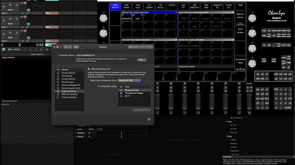Solo Layer 4 with the S button
The image size is (295, 165).
point(17,33)
